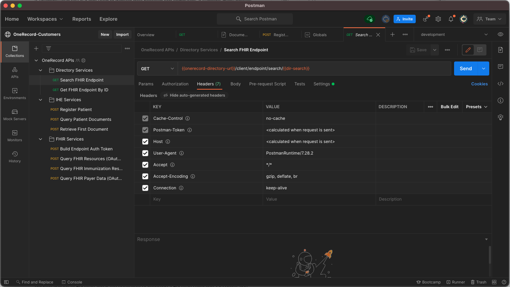Uncheck the User-Agent header
The image size is (510, 287).
point(145,153)
